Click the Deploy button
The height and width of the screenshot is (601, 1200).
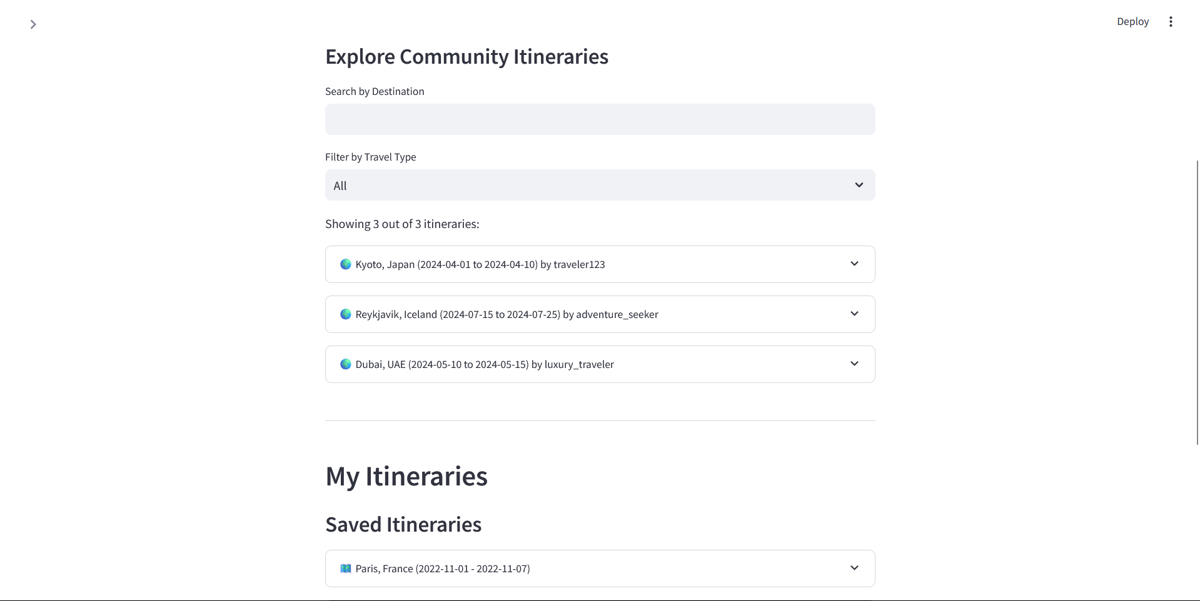[x=1132, y=22]
